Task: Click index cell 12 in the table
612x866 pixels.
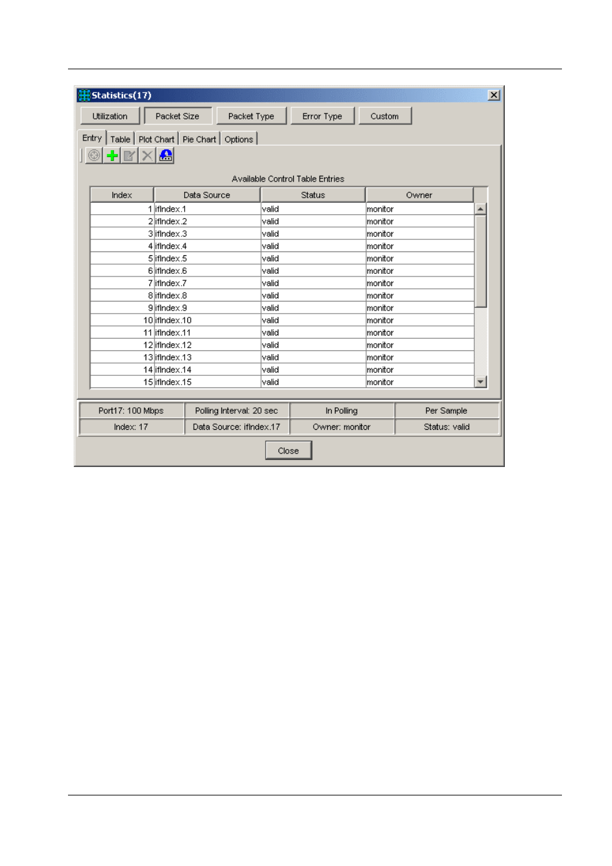Action: tap(122, 345)
